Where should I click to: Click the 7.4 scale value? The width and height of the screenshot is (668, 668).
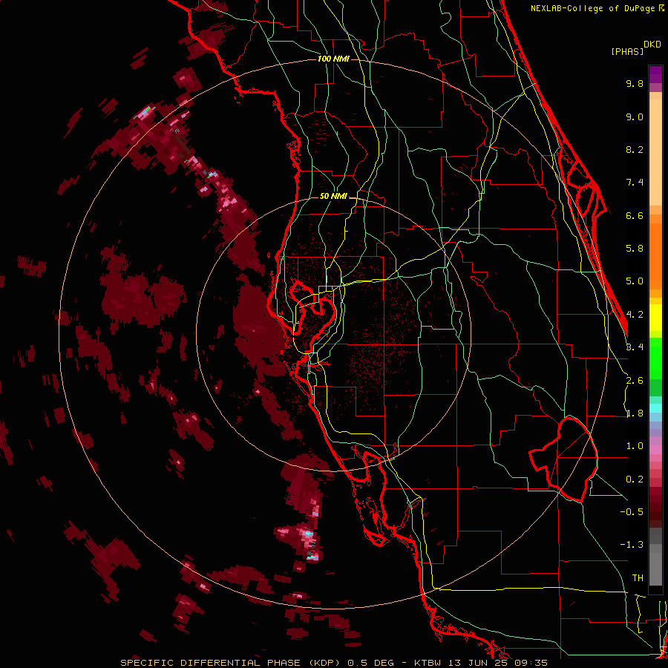click(x=635, y=183)
